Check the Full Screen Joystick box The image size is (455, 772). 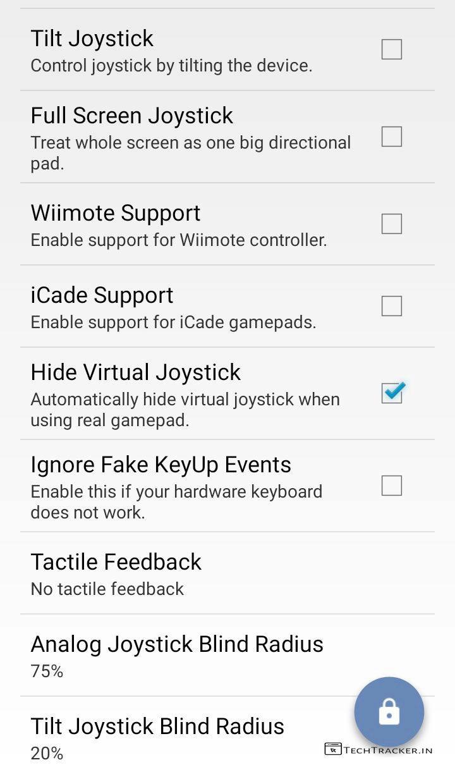point(392,137)
